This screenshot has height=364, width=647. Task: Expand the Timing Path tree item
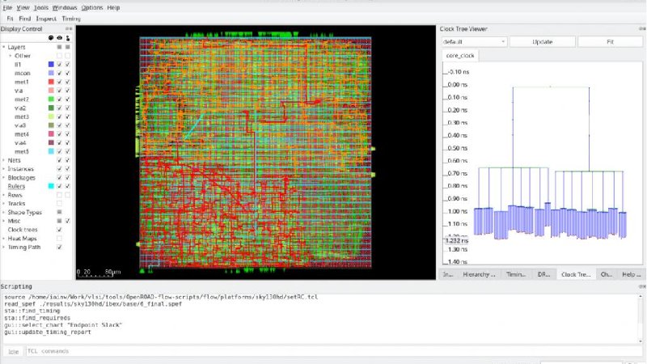pyautogui.click(x=4, y=248)
